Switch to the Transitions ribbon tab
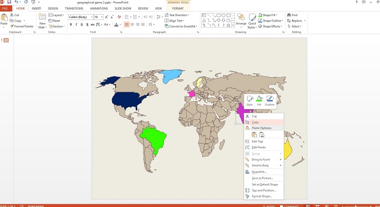Image resolution: width=380 pixels, height=207 pixels. pos(74,9)
